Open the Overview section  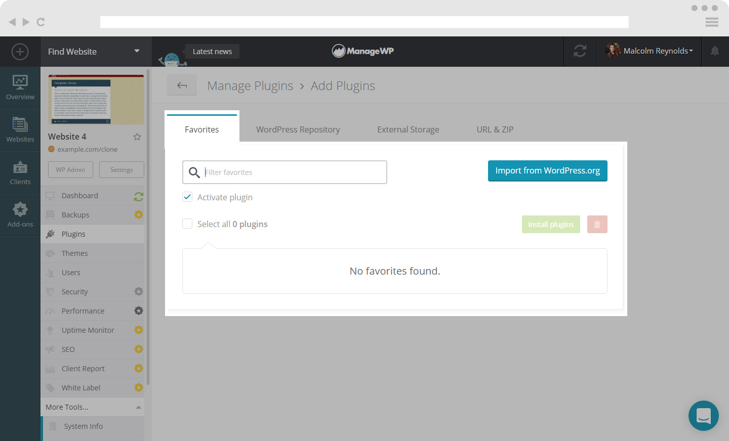pyautogui.click(x=20, y=87)
